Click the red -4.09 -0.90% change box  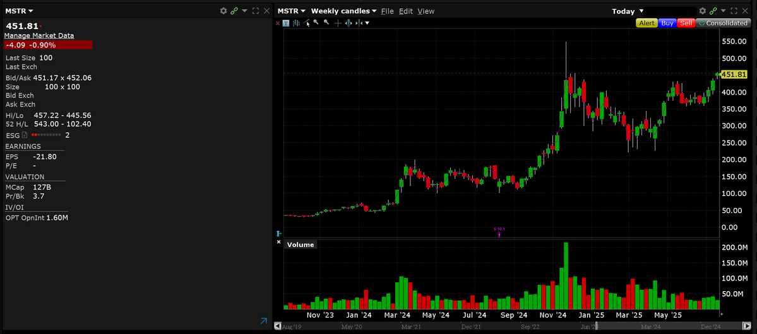click(x=48, y=45)
